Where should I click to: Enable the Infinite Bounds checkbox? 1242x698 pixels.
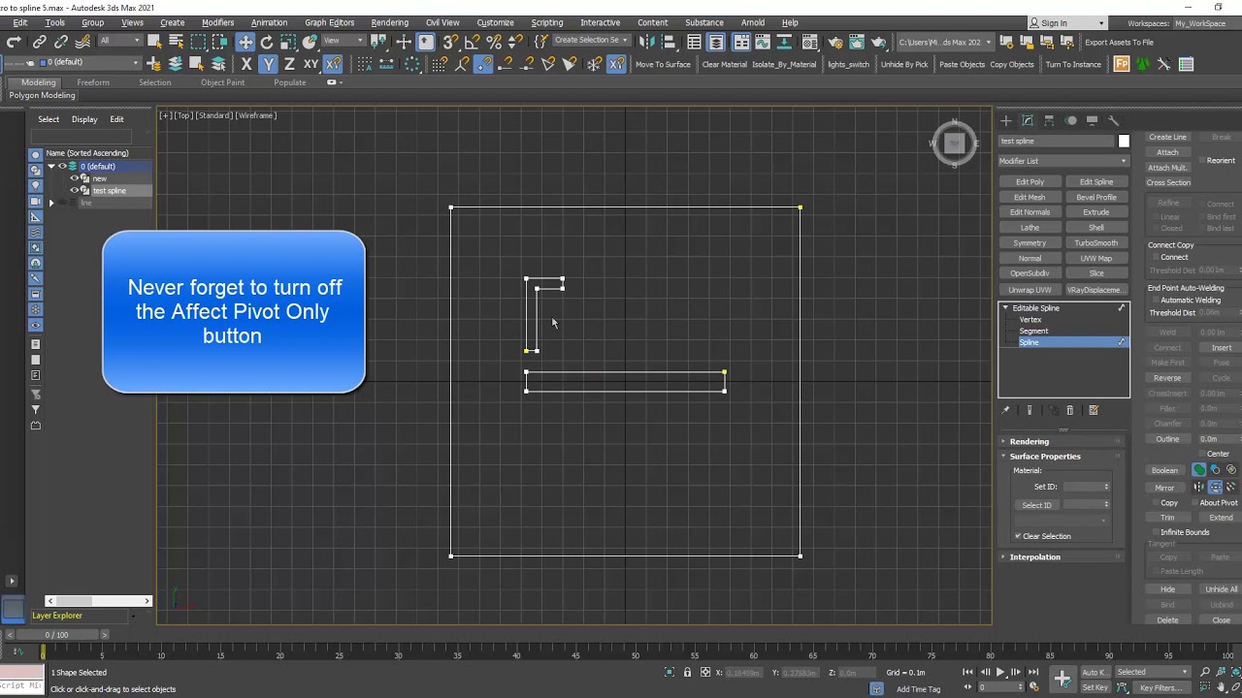coord(1155,532)
